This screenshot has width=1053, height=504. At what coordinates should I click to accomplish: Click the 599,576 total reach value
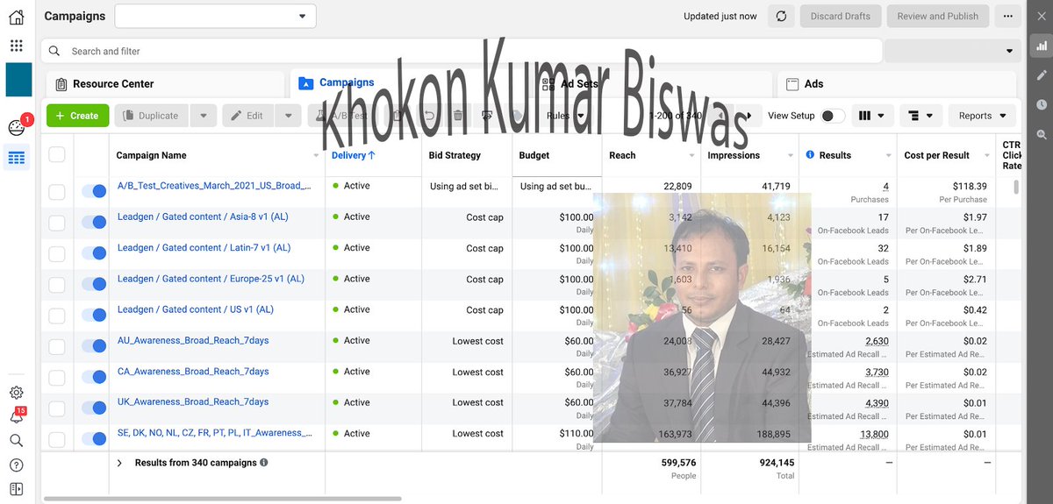pyautogui.click(x=678, y=463)
